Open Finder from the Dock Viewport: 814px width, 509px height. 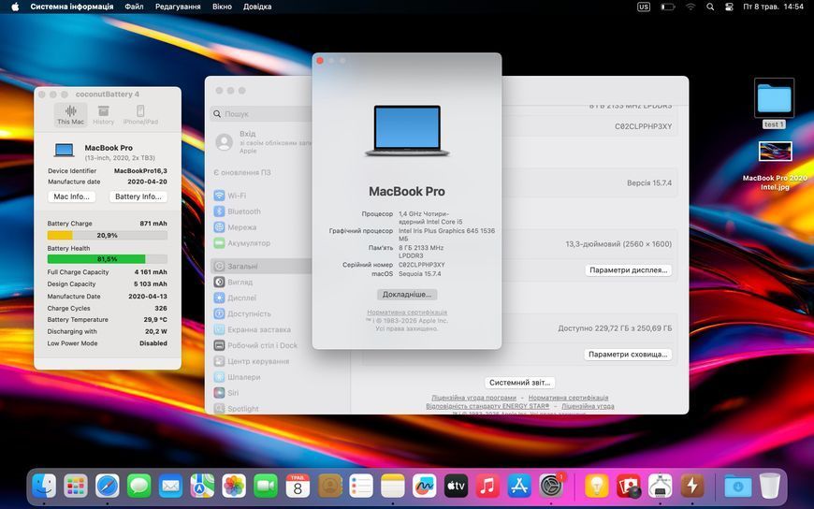[x=44, y=487]
